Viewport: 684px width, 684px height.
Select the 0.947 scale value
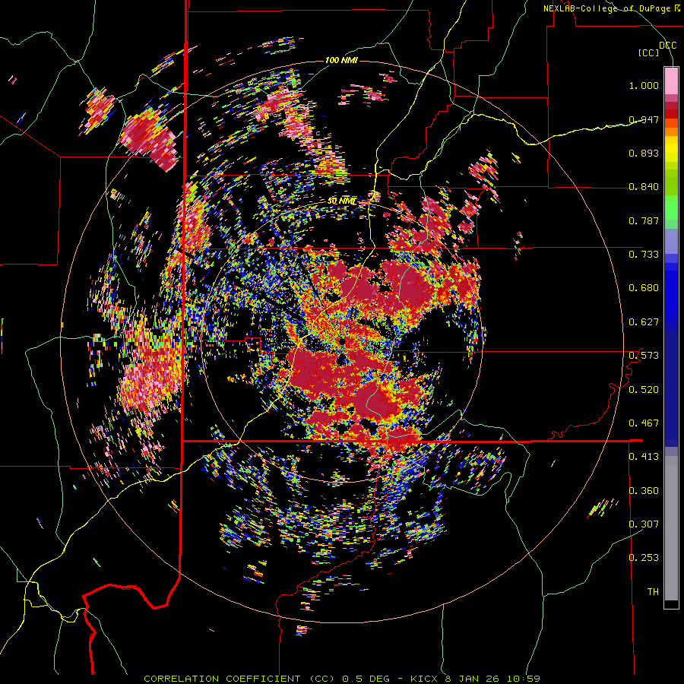pyautogui.click(x=644, y=119)
